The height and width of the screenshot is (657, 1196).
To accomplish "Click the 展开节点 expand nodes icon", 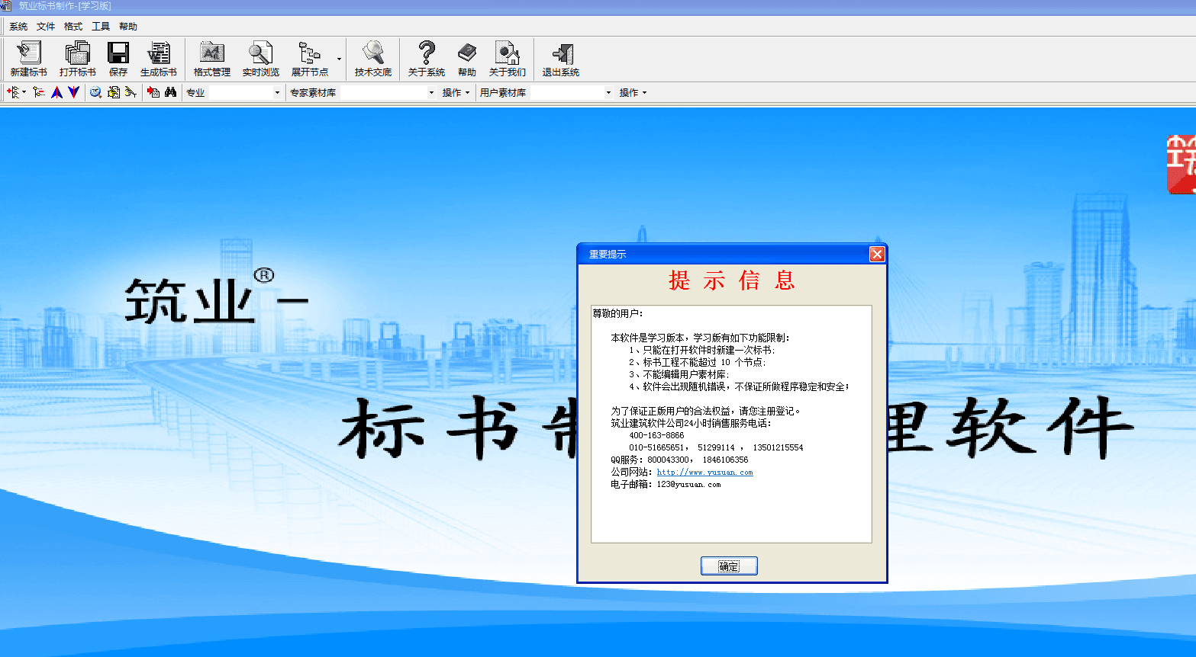I will (x=309, y=59).
